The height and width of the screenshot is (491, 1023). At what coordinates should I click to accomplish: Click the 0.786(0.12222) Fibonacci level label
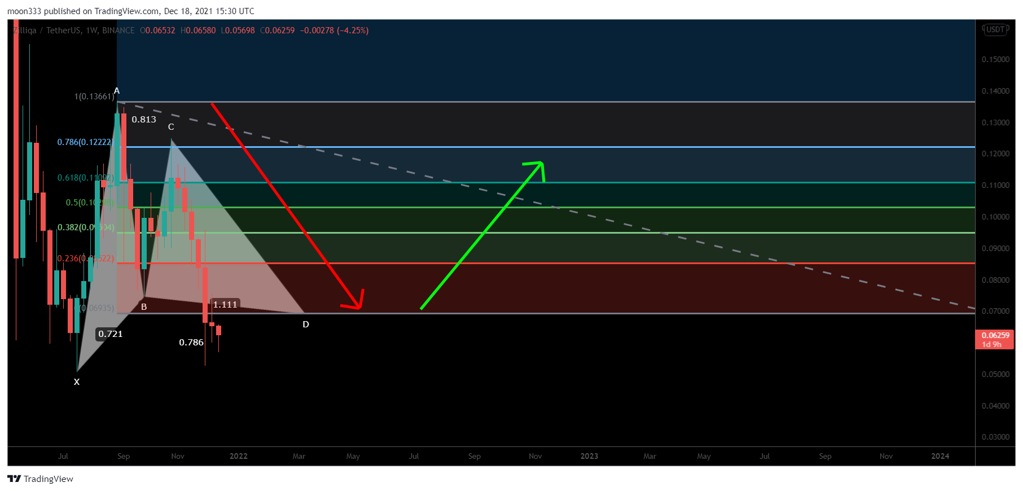pyautogui.click(x=85, y=142)
